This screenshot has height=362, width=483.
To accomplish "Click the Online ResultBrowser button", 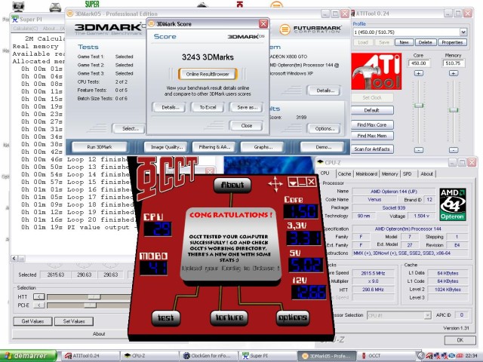I will tap(208, 74).
